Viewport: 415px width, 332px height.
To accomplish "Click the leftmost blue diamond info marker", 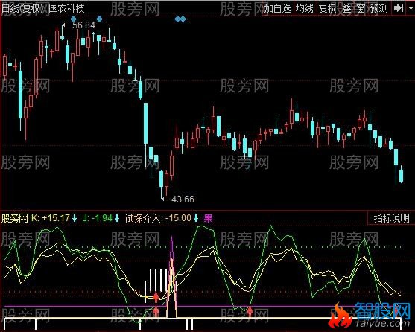I will (x=73, y=19).
